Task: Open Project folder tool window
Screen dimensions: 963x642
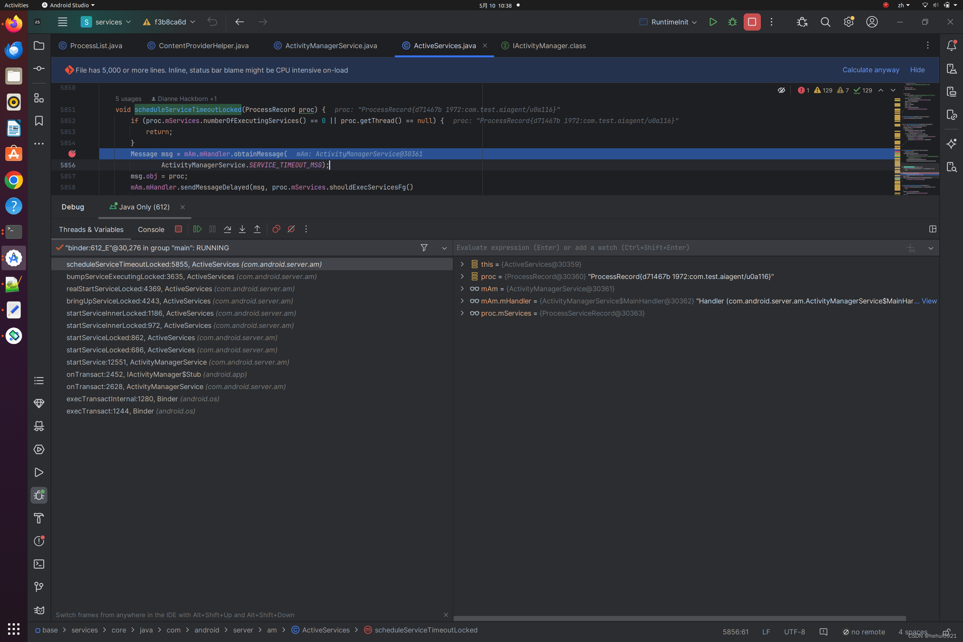Action: [x=39, y=45]
